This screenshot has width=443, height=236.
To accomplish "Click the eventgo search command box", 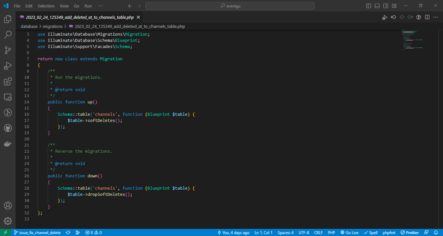I will [230, 6].
